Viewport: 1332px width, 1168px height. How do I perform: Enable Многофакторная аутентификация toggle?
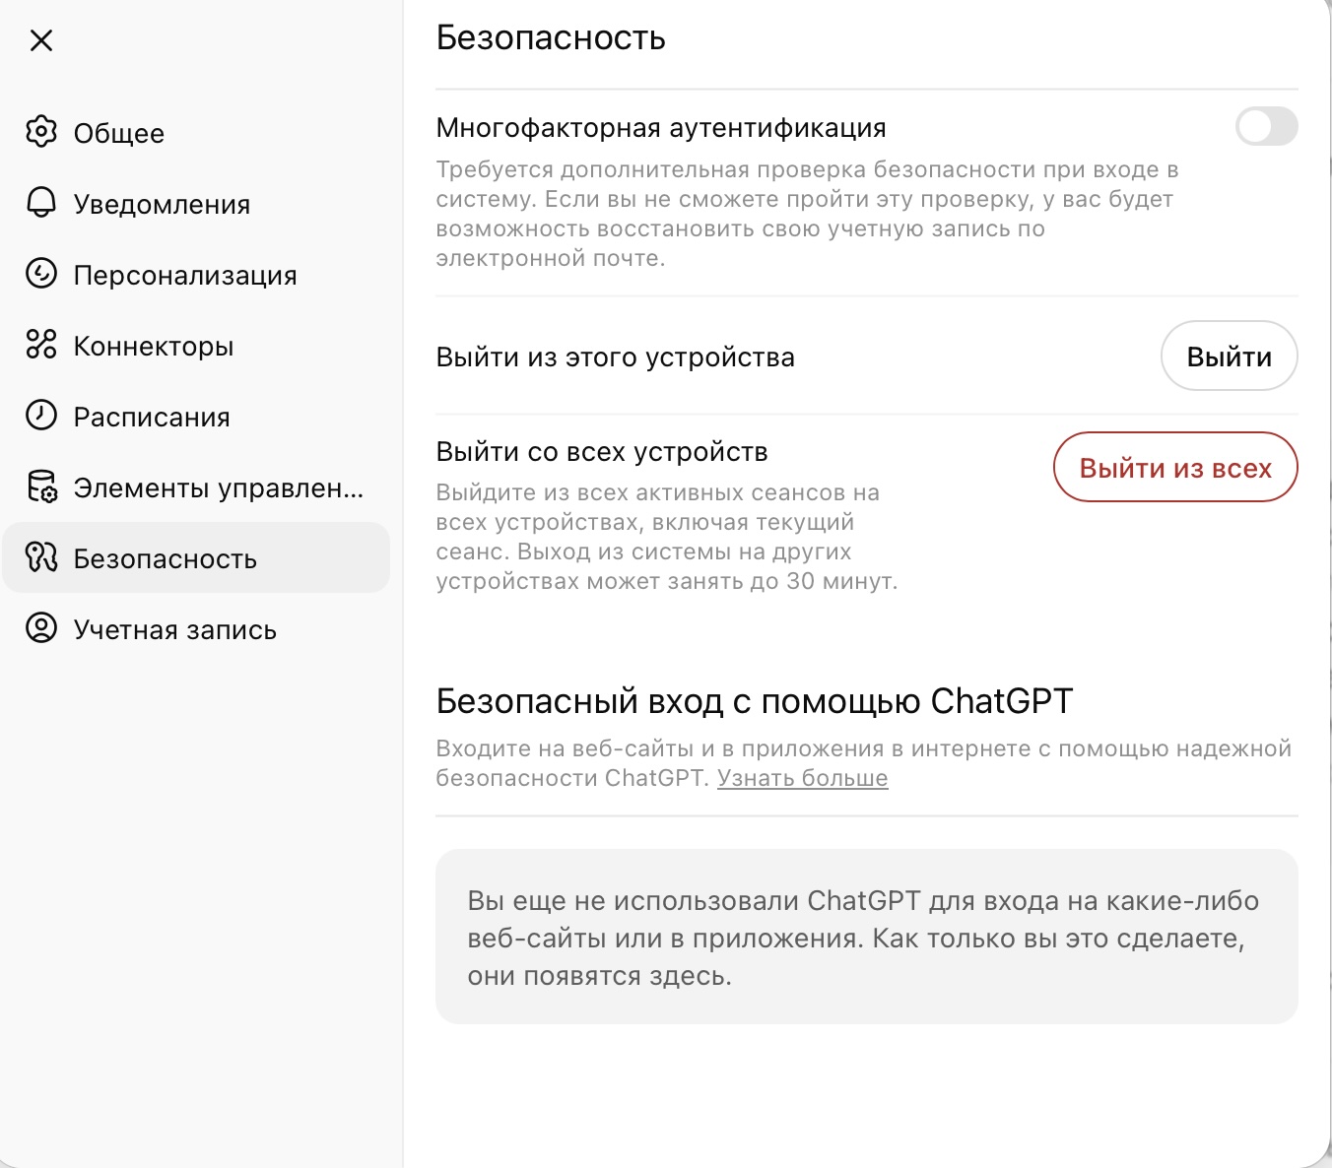point(1266,127)
